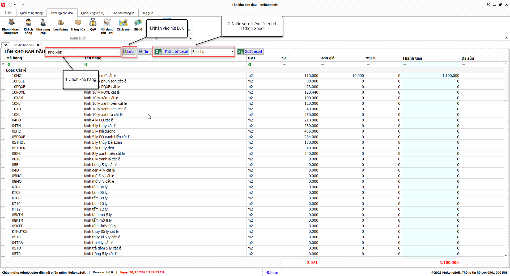Open the Quỹ fund list
Image resolution: width=510 pixels, height=276 pixels.
(x=93, y=25)
